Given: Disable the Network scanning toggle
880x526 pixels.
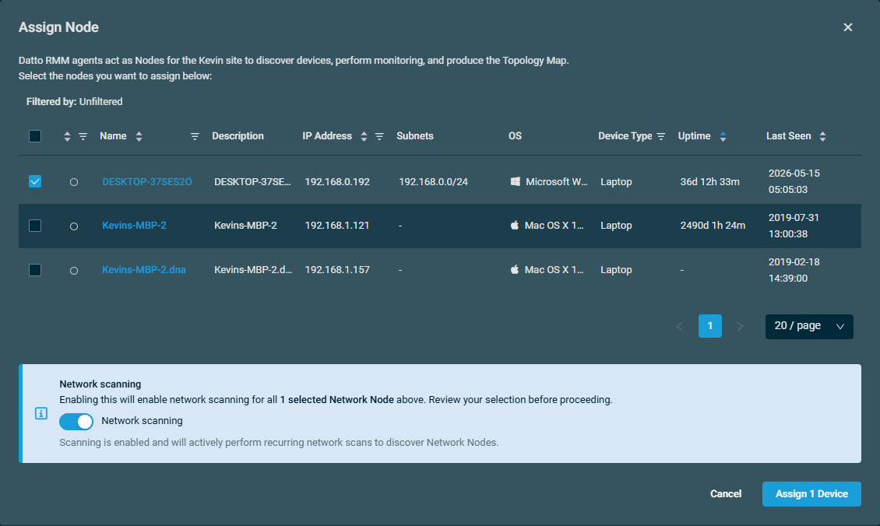Looking at the screenshot, I should (x=76, y=421).
